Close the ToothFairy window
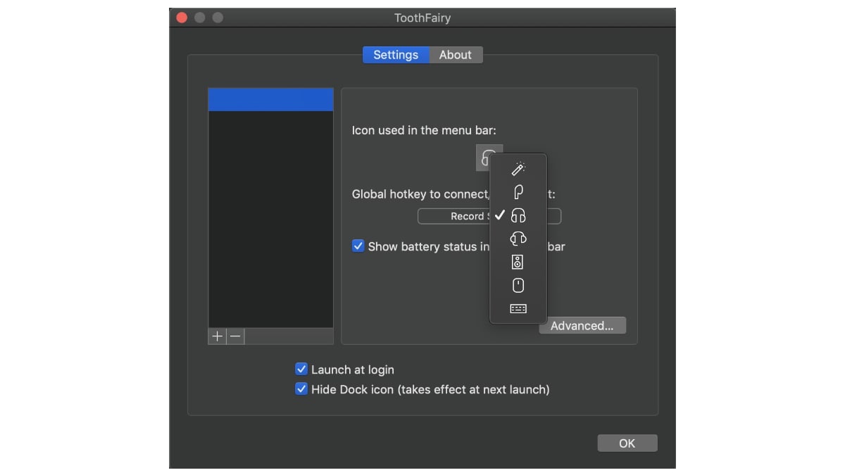The height and width of the screenshot is (475, 845). pos(182,18)
